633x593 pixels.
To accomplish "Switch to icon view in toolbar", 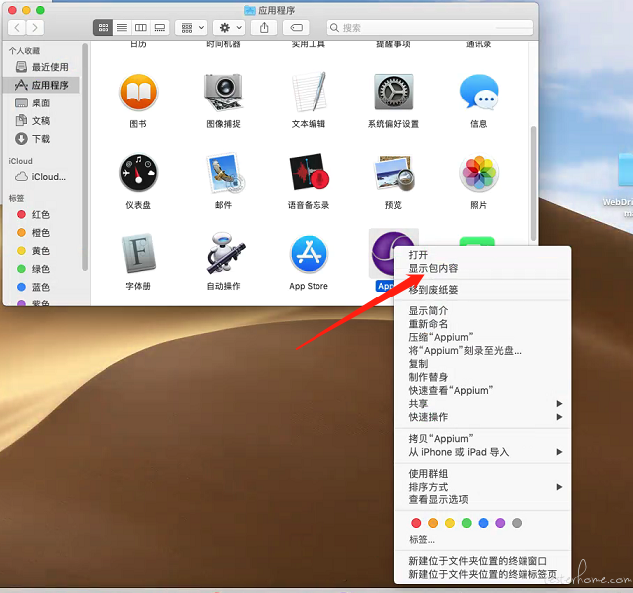I will click(103, 28).
